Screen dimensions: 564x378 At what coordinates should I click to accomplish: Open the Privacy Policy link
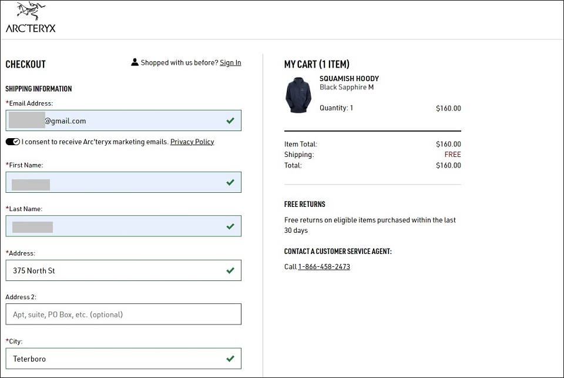point(192,142)
